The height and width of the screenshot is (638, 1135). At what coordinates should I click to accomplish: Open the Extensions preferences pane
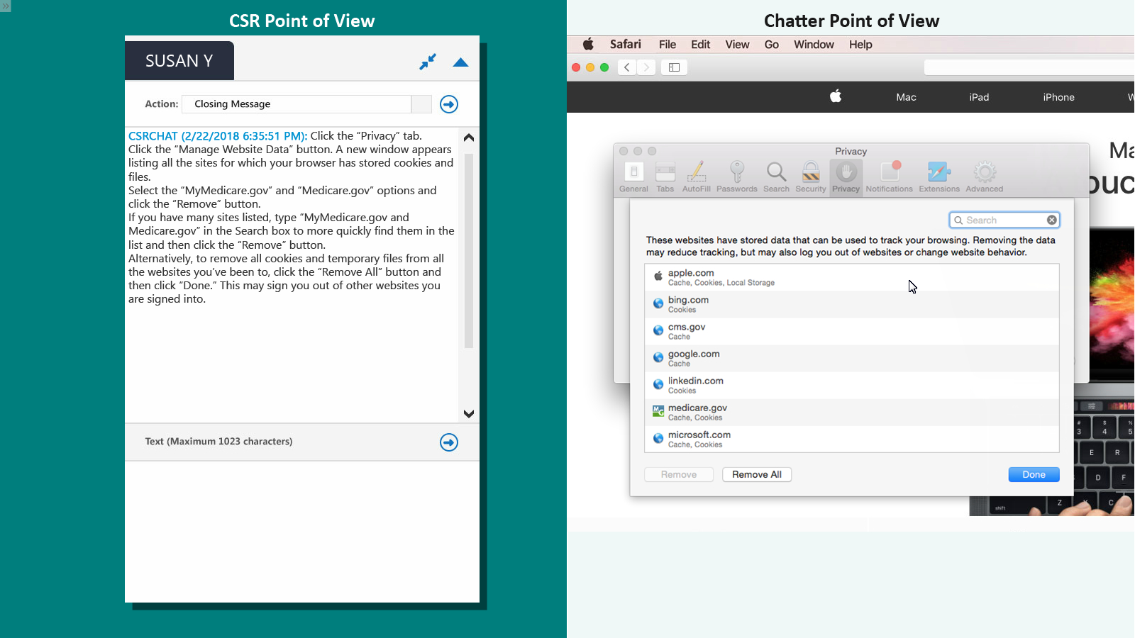(938, 175)
